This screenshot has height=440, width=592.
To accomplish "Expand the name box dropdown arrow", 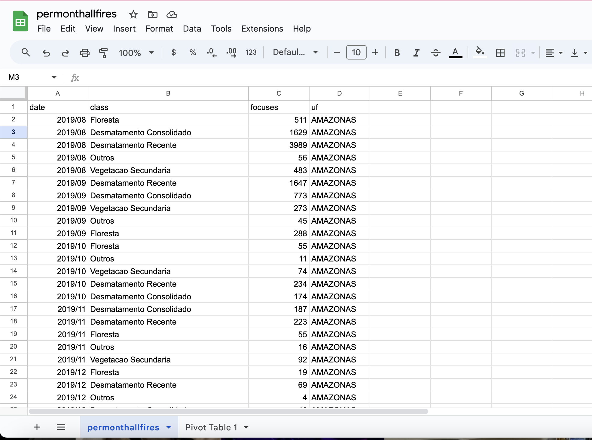I will (54, 78).
